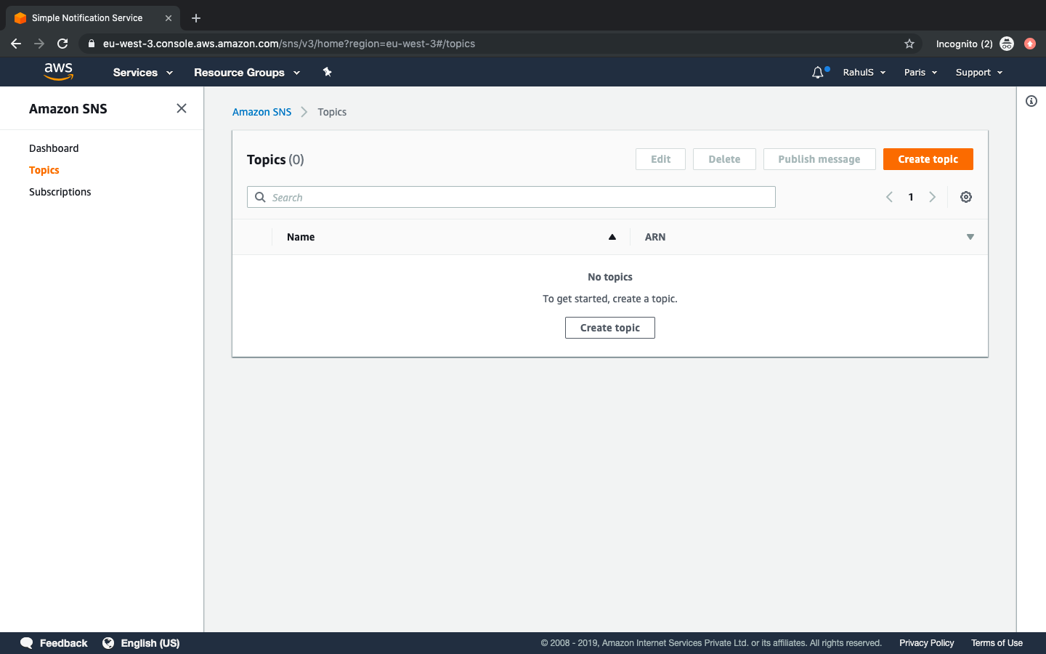The height and width of the screenshot is (654, 1046).
Task: Click the globe icon next to English (US)
Action: click(x=108, y=643)
